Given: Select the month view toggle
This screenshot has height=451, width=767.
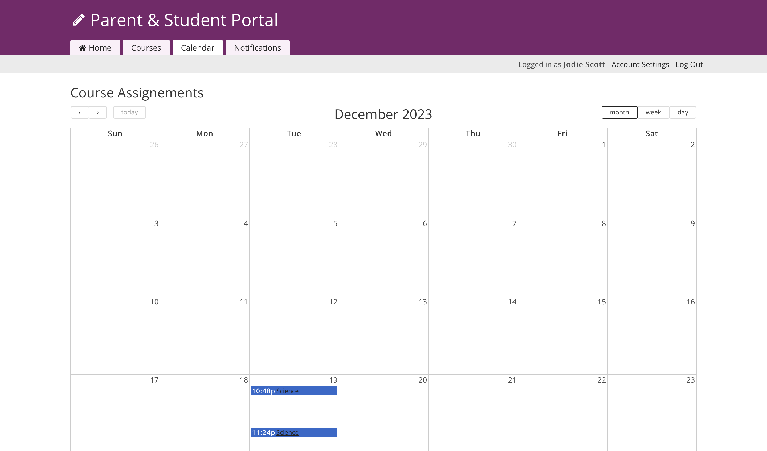Looking at the screenshot, I should (619, 112).
